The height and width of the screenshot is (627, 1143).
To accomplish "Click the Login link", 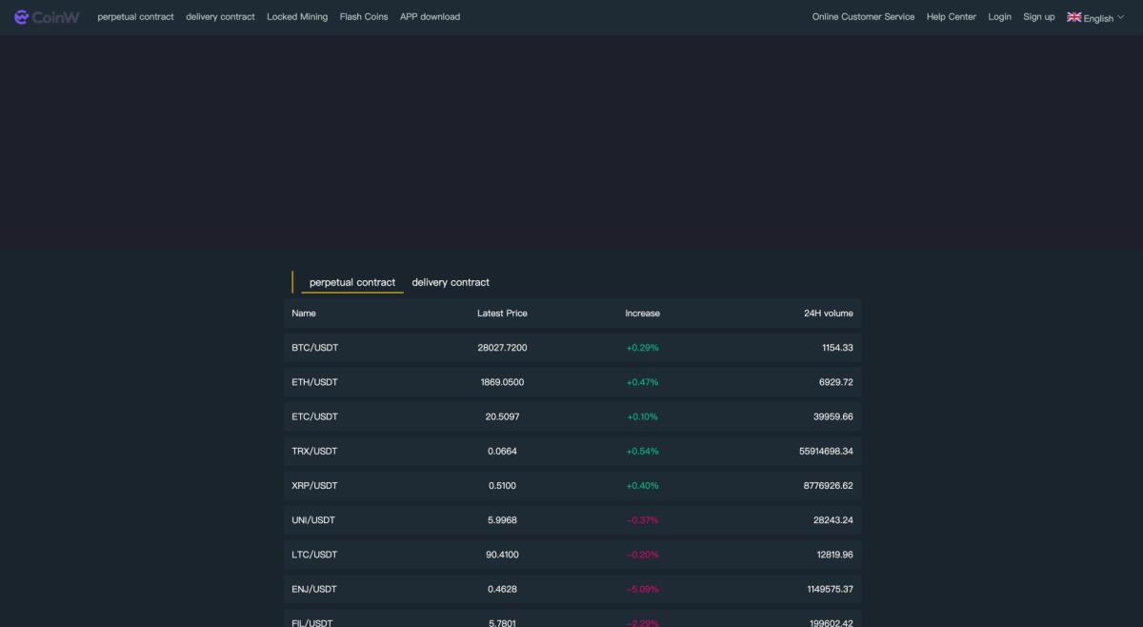I will (999, 16).
